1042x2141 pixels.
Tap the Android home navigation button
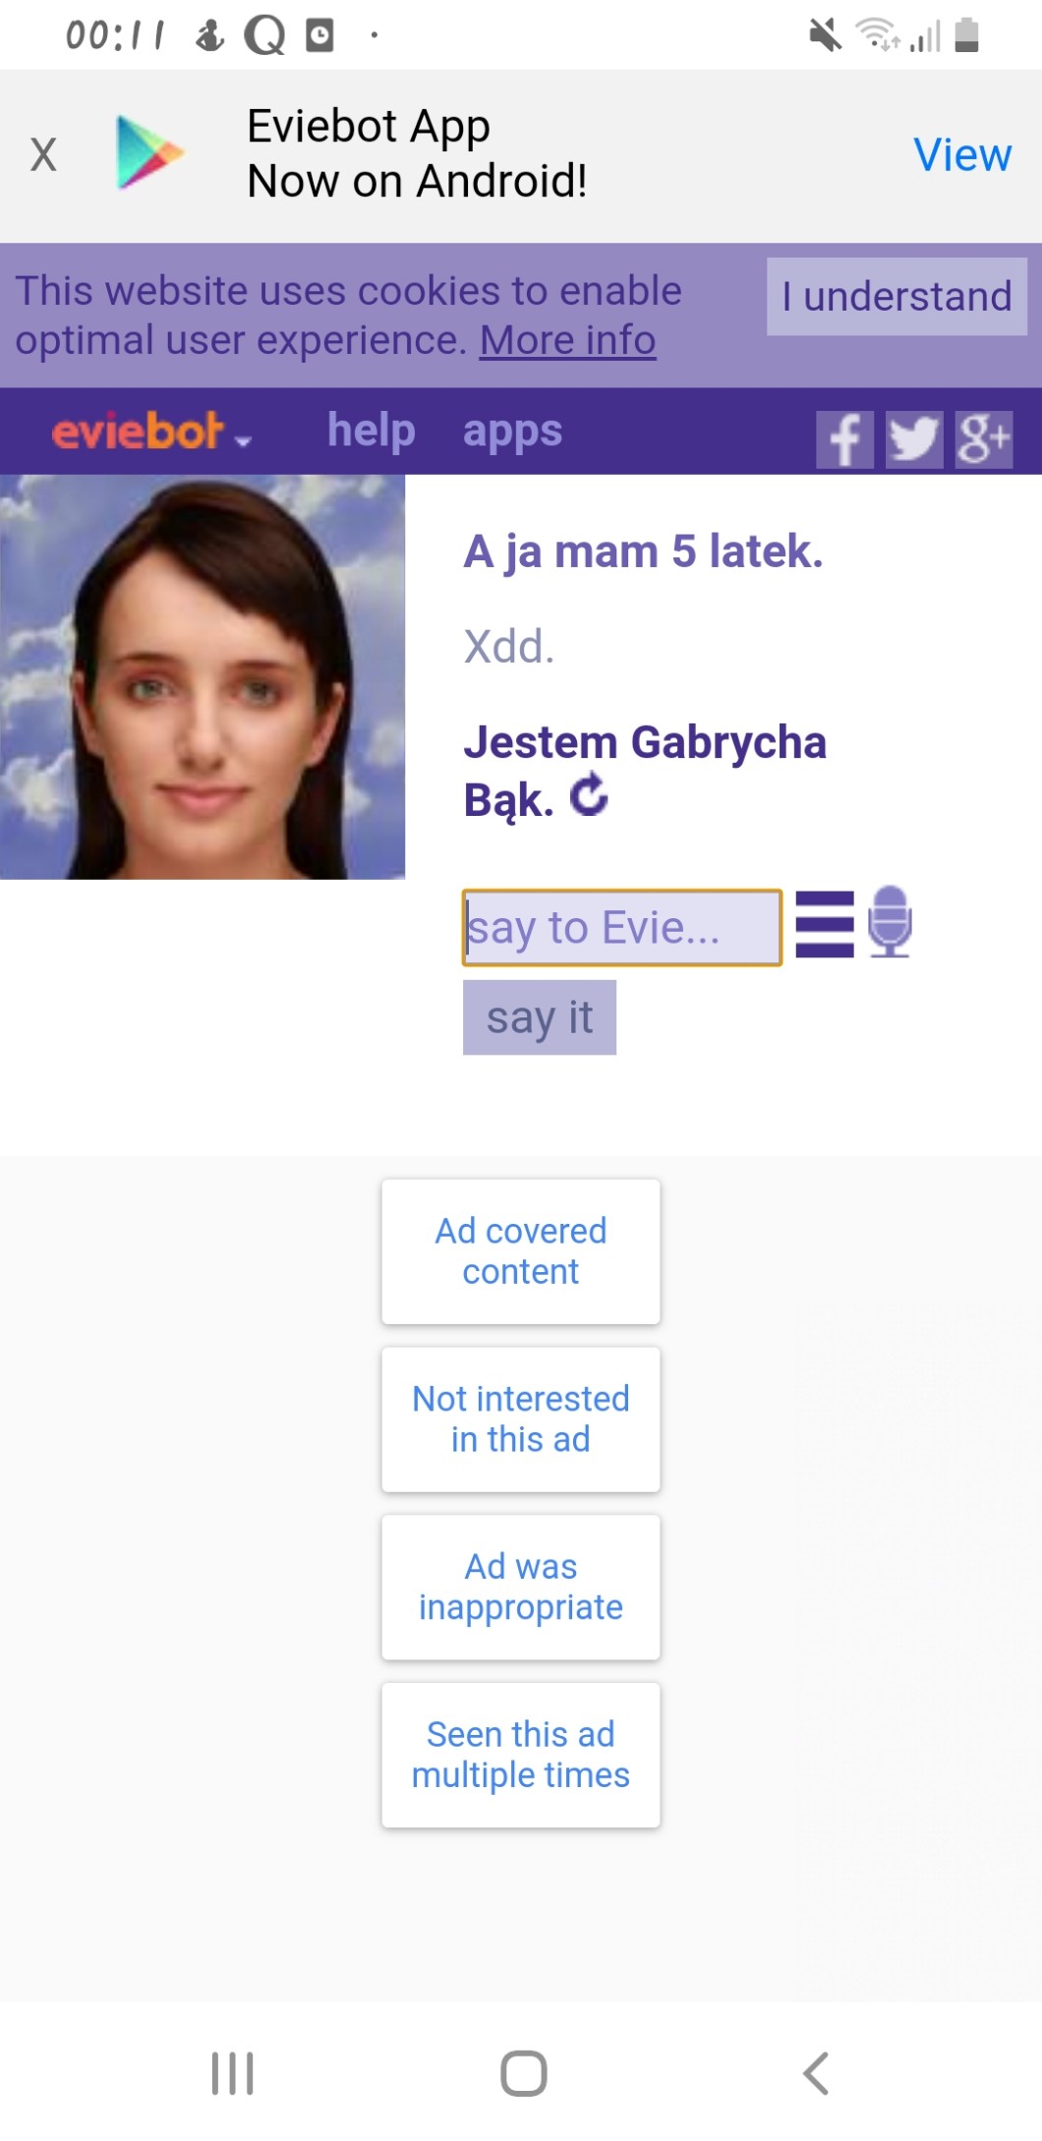[x=523, y=2073]
